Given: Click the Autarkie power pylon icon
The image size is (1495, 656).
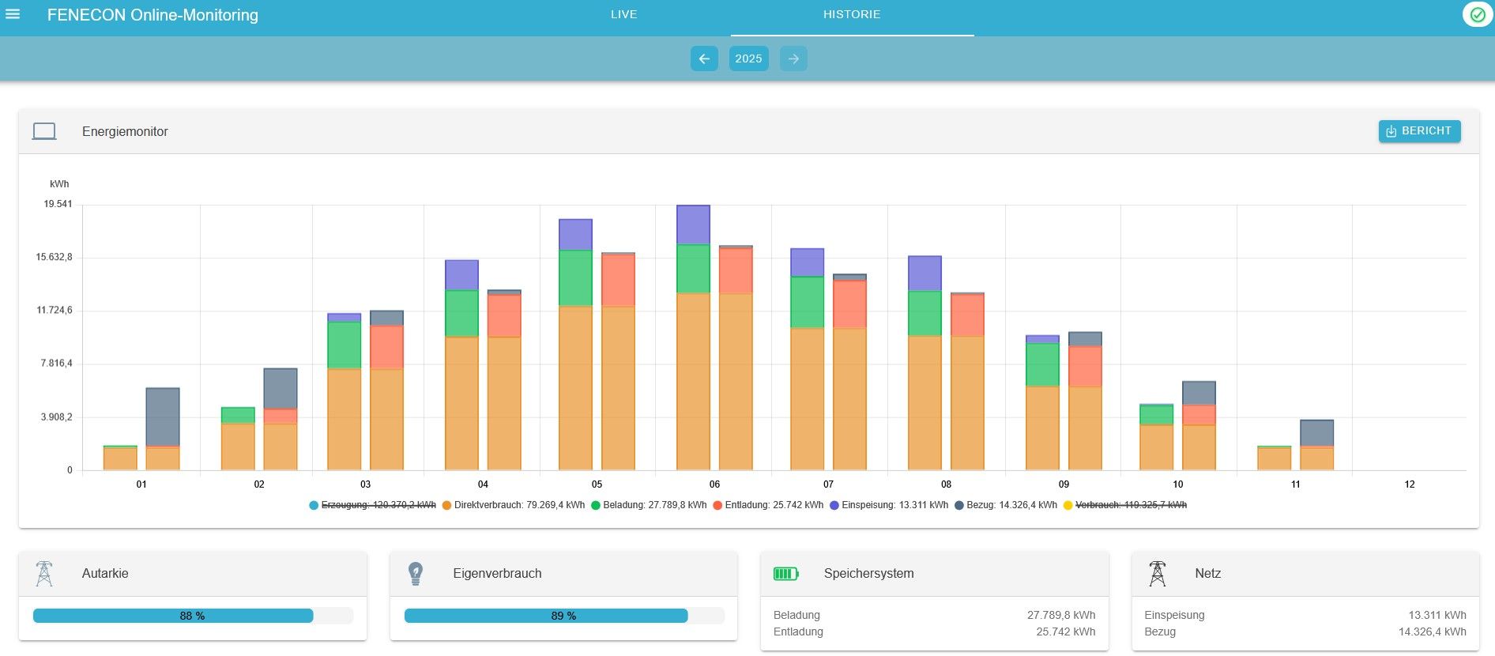Looking at the screenshot, I should pos(44,573).
